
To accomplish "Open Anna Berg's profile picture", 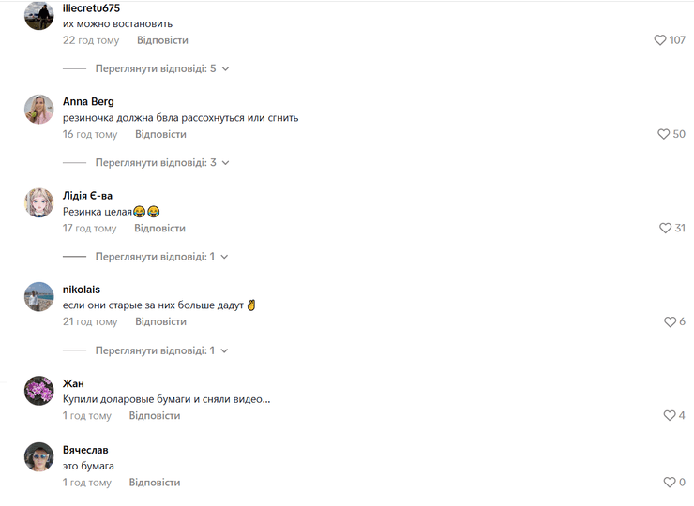I will click(x=39, y=110).
